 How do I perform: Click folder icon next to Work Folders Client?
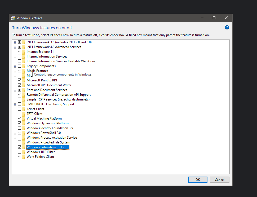click(24, 157)
